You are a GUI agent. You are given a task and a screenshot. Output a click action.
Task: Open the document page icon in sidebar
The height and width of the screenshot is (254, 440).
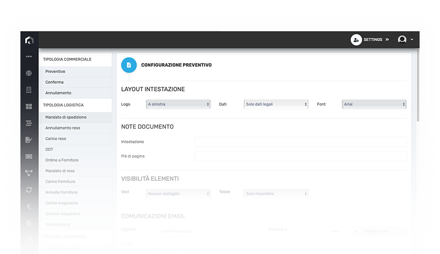pos(29,223)
